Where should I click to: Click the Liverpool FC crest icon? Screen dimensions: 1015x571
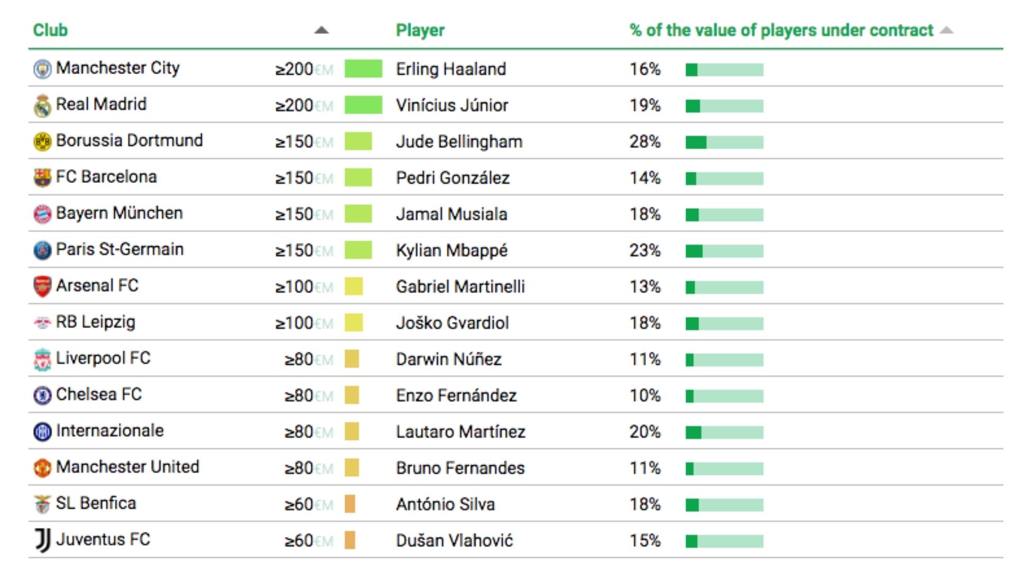42,360
